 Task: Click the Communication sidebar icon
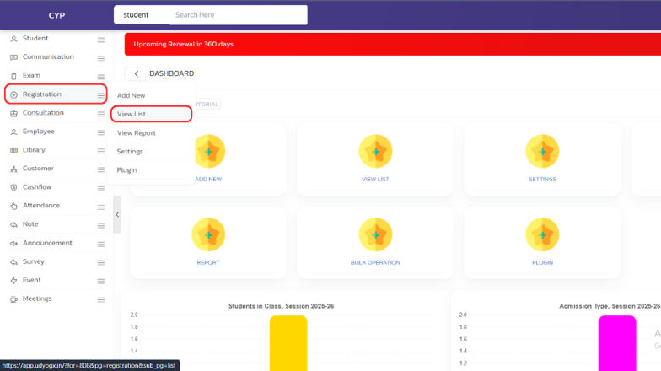pos(13,57)
